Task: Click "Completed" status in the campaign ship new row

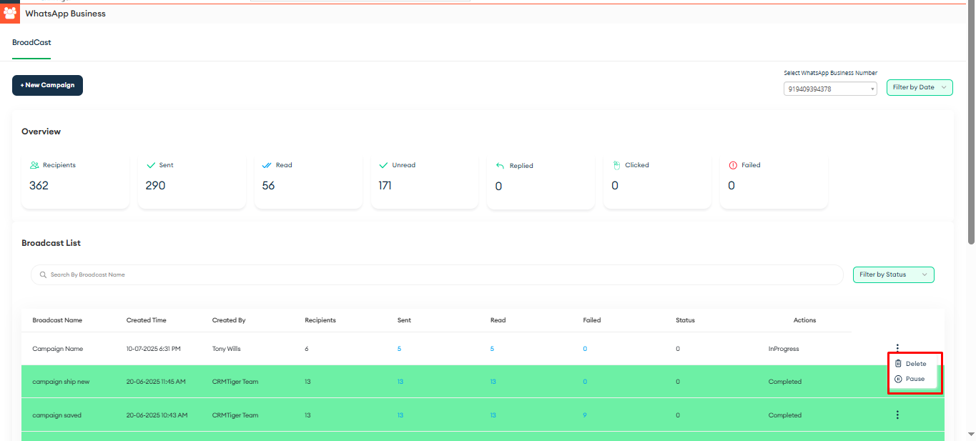Action: pos(785,382)
